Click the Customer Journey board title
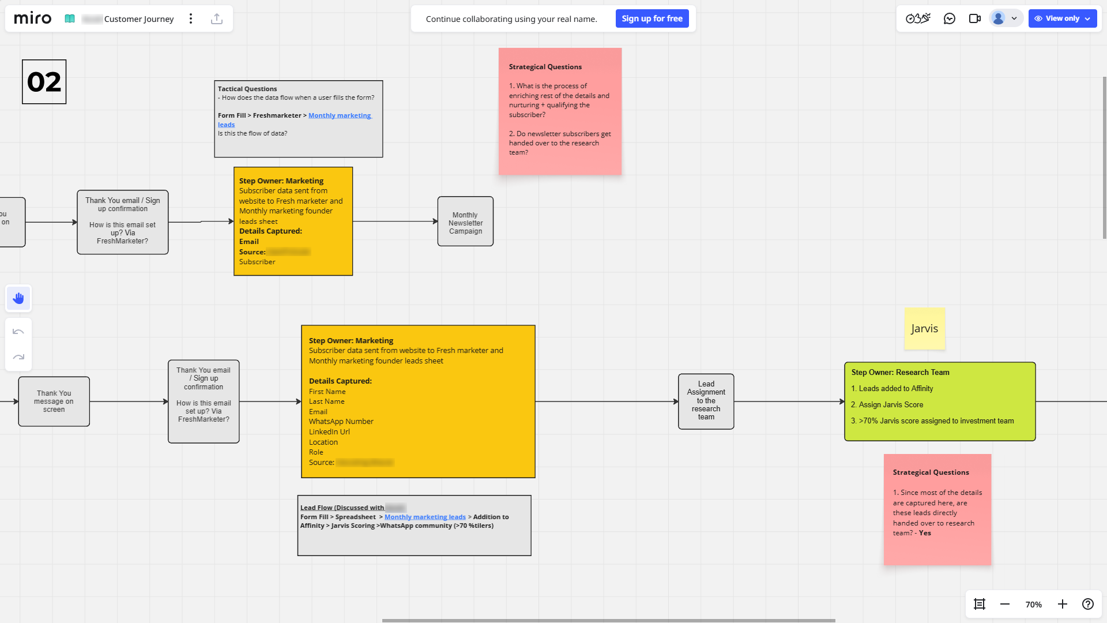This screenshot has height=623, width=1107. (139, 19)
